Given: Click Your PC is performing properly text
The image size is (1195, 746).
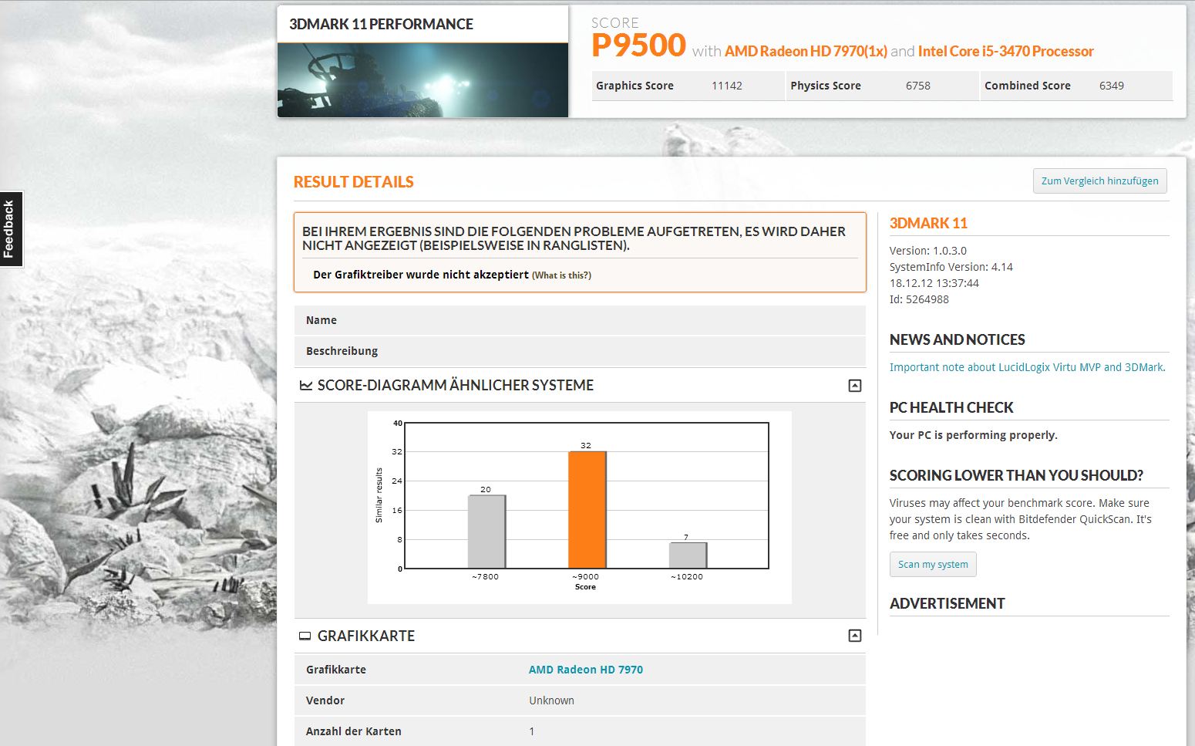Looking at the screenshot, I should tap(974, 435).
